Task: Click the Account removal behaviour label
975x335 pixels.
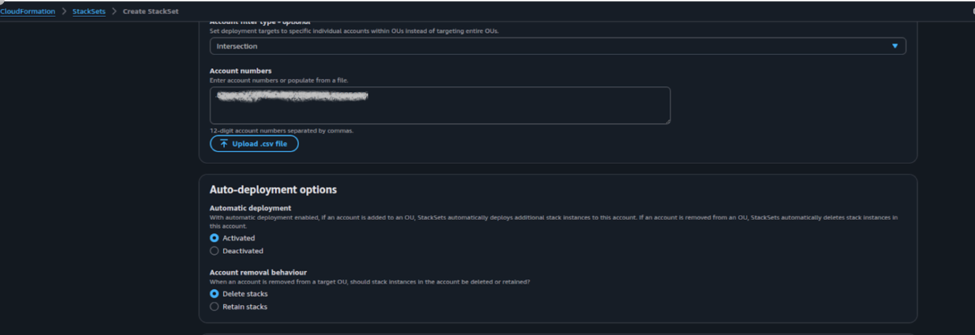Action: pos(258,273)
